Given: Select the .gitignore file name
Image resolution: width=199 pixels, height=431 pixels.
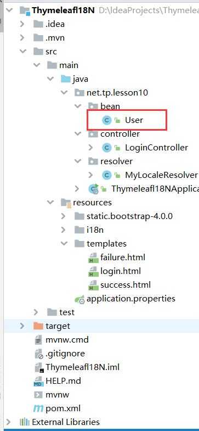Looking at the screenshot, I should click(65, 354).
